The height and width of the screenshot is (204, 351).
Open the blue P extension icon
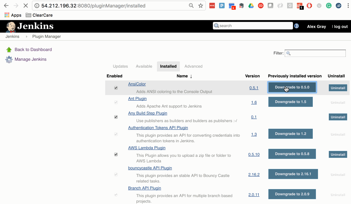tap(222, 6)
